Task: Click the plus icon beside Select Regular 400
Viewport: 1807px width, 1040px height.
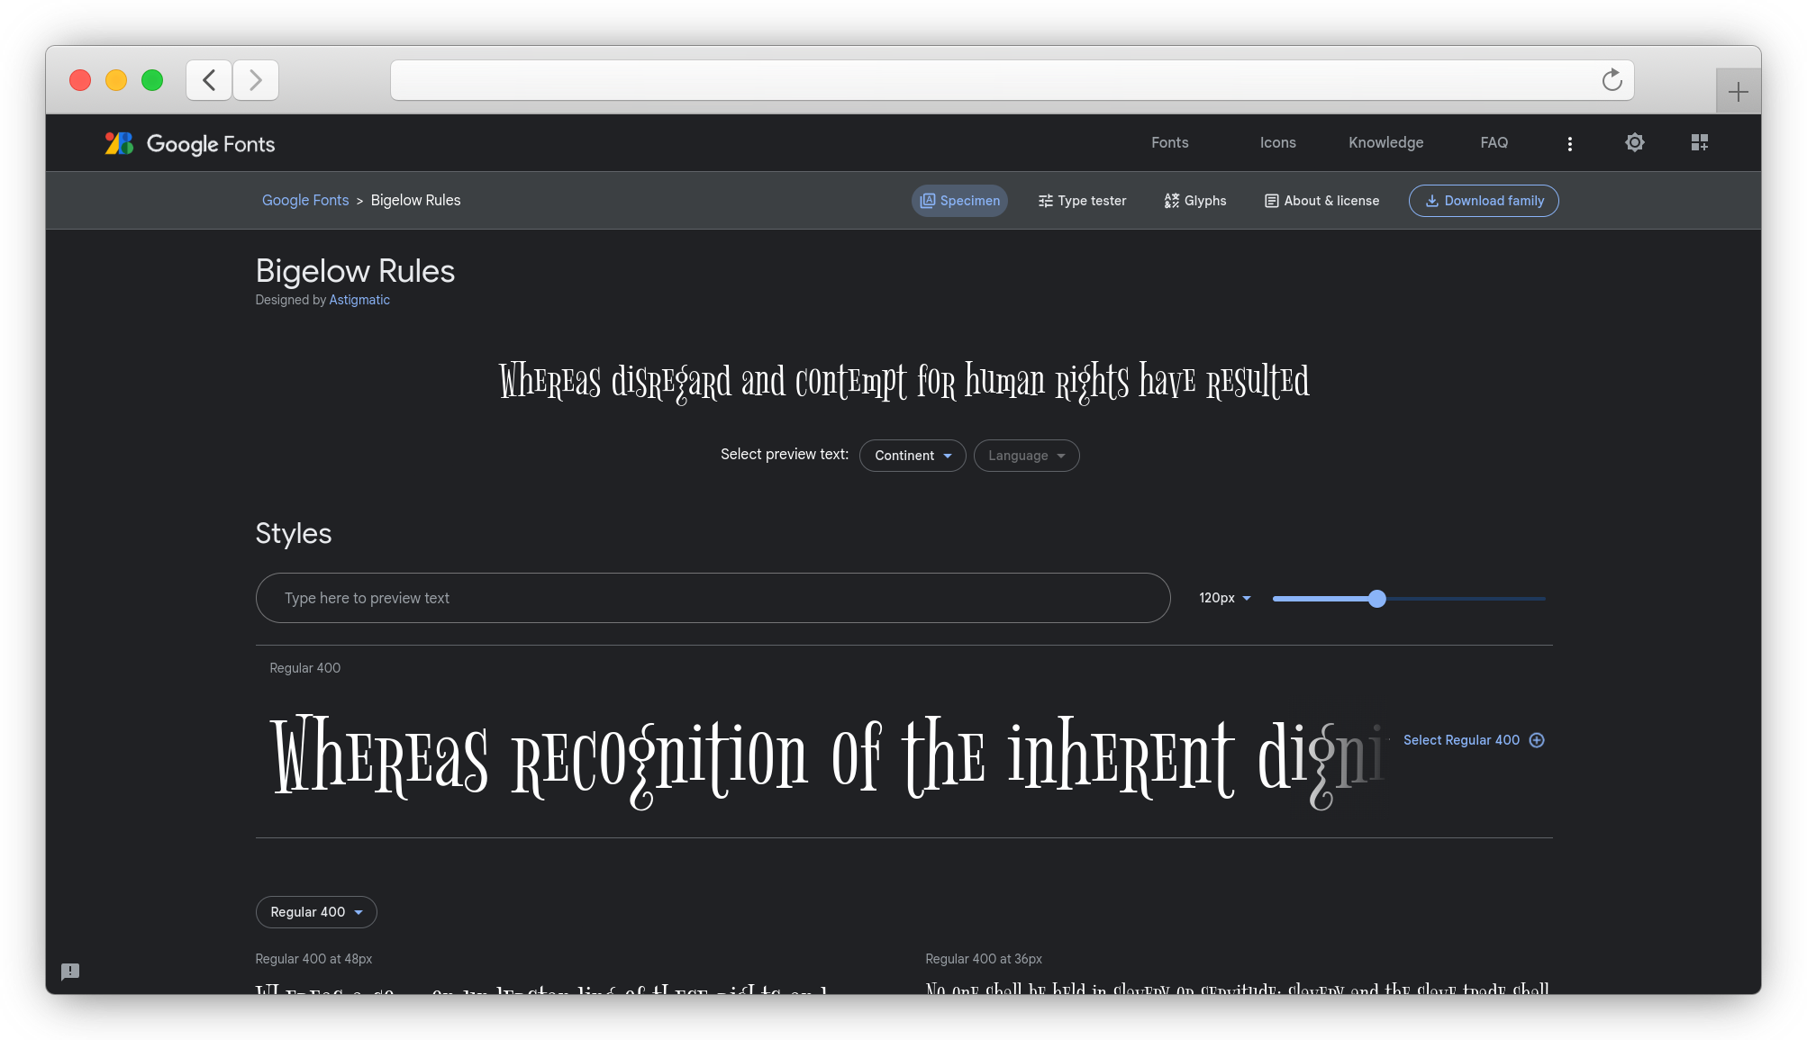Action: [x=1537, y=740]
